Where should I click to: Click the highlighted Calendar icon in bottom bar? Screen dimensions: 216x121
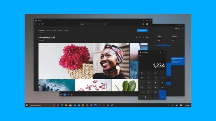65,95
